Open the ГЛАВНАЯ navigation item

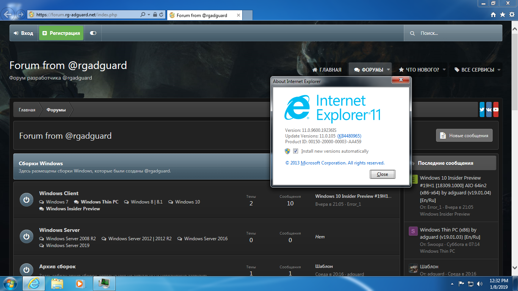coord(326,70)
